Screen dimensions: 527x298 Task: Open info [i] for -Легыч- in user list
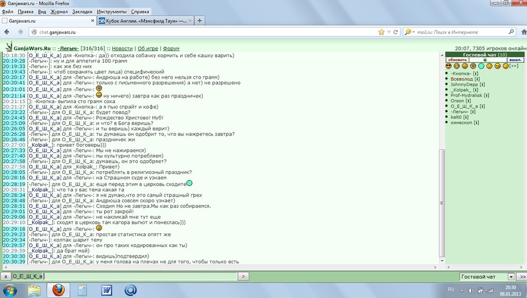click(x=473, y=112)
